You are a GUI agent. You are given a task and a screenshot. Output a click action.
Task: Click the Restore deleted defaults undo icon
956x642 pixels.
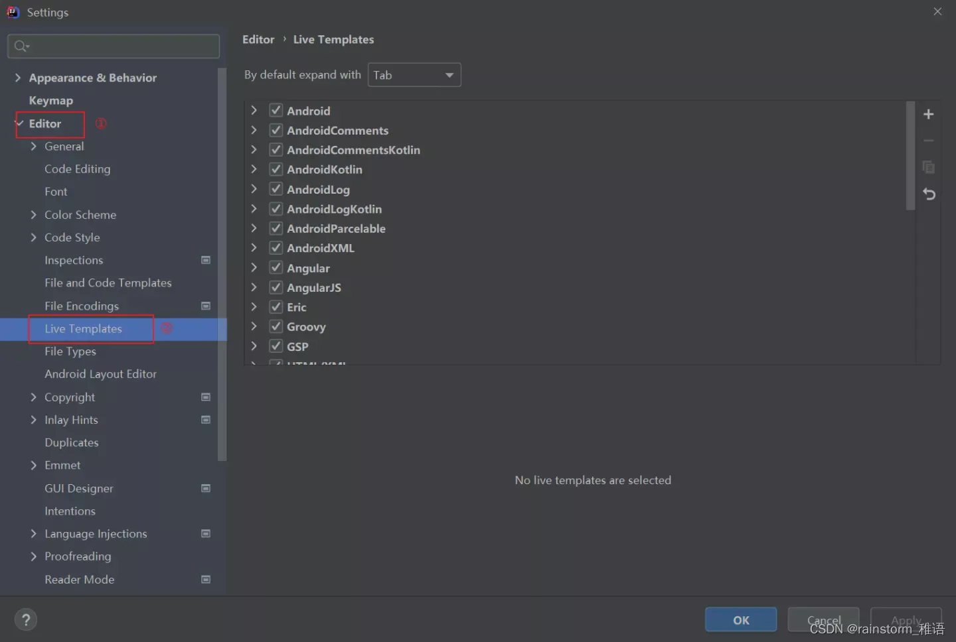pos(929,194)
